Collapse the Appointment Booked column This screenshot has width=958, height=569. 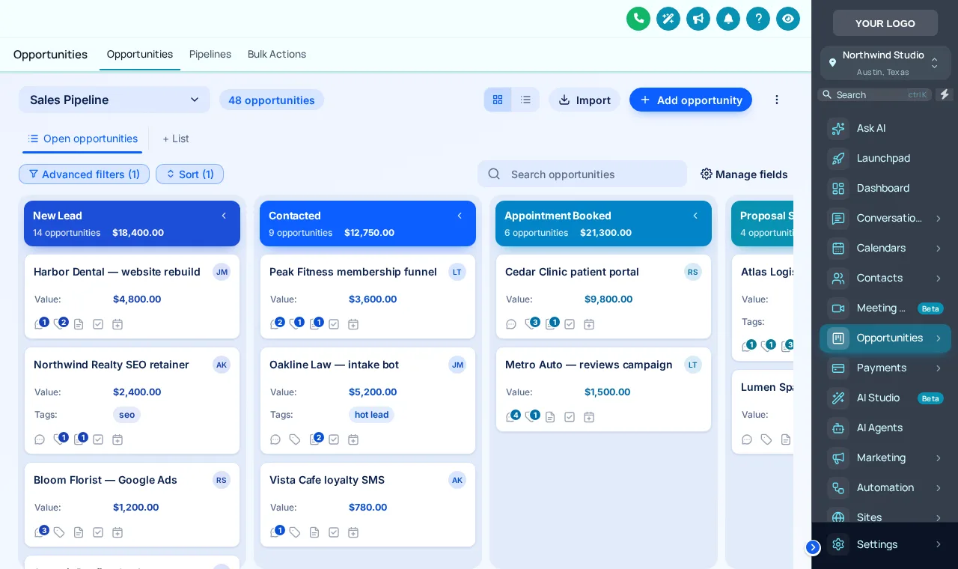pos(695,216)
